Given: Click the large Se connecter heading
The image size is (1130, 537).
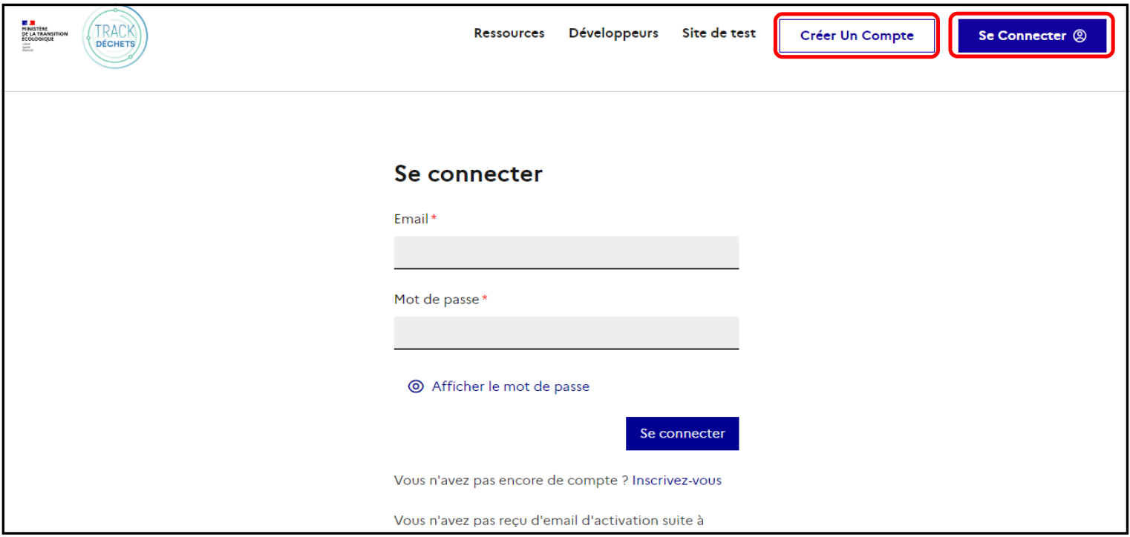Looking at the screenshot, I should click(468, 174).
